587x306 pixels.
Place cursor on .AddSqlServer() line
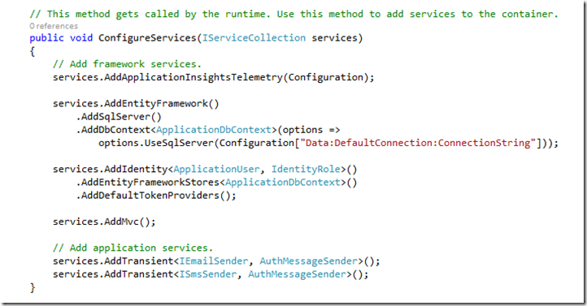click(119, 117)
